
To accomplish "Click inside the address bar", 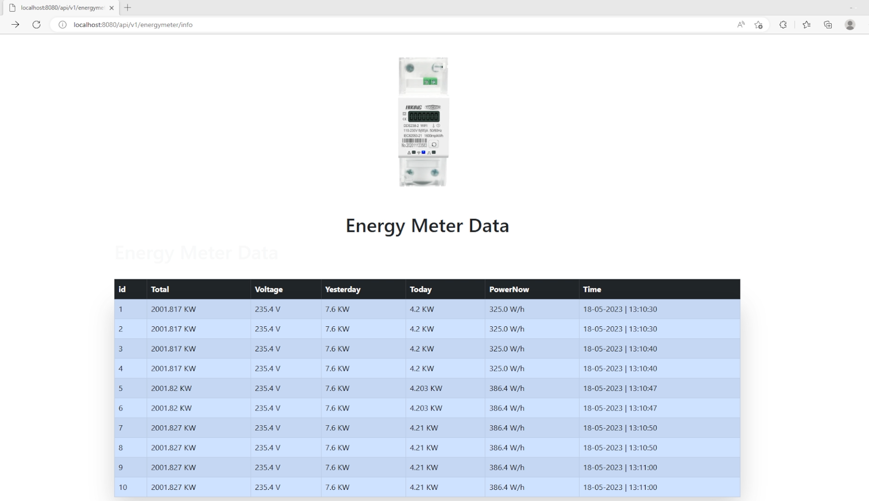I will 338,25.
